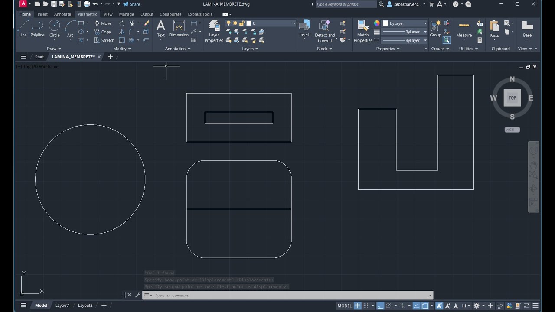Toggle Isometric drafting
This screenshot has height=312, width=555.
pyautogui.click(x=403, y=305)
